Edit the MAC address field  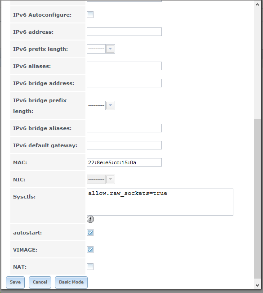coord(125,162)
